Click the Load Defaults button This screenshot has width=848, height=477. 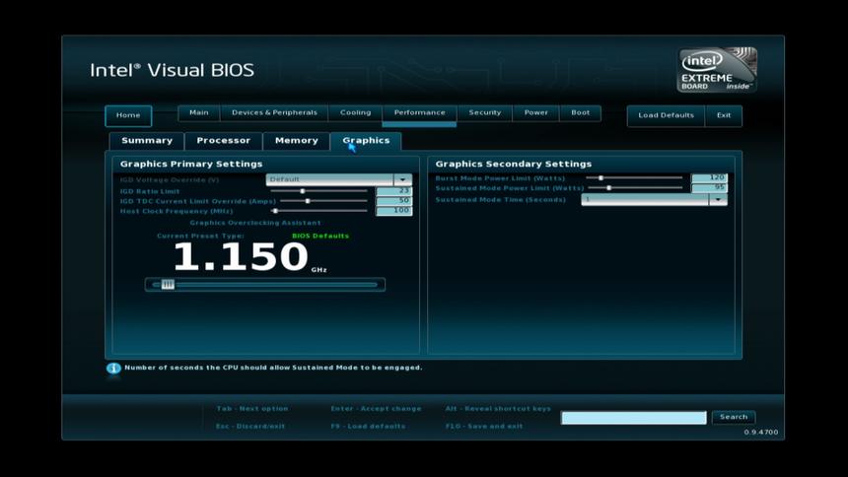coord(666,115)
